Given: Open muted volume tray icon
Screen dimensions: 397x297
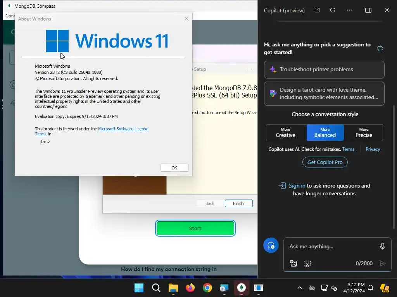Looking at the screenshot, I should tap(334, 288).
